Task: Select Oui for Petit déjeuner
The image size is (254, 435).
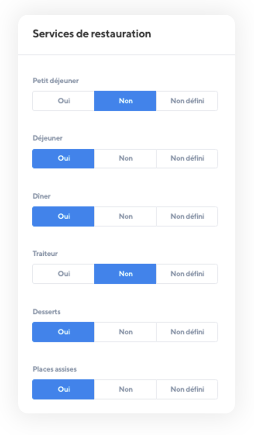Action: (x=64, y=101)
